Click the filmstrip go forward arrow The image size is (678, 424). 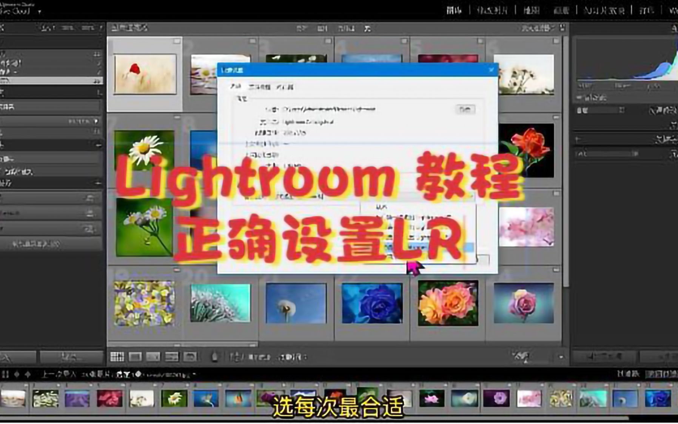pyautogui.click(x=28, y=374)
